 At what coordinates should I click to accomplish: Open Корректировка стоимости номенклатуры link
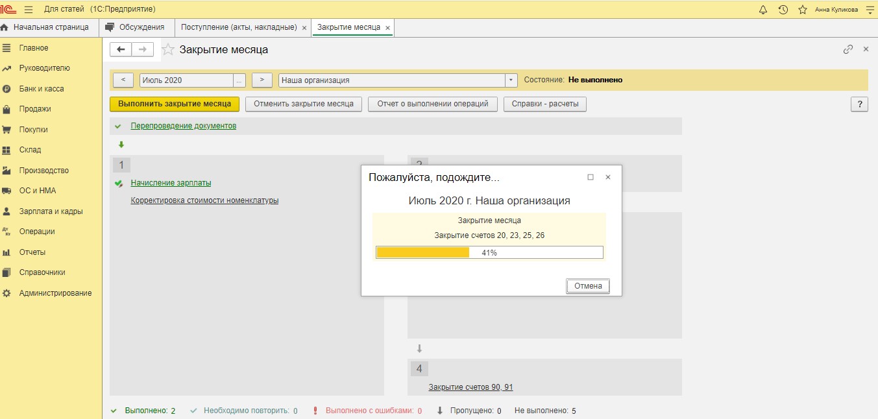pyautogui.click(x=204, y=200)
